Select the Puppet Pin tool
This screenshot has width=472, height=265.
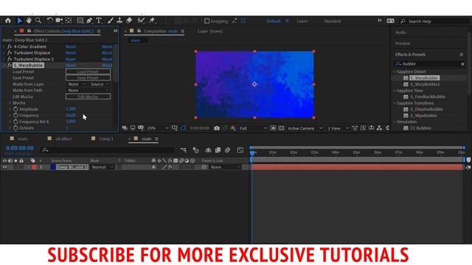pyautogui.click(x=152, y=21)
